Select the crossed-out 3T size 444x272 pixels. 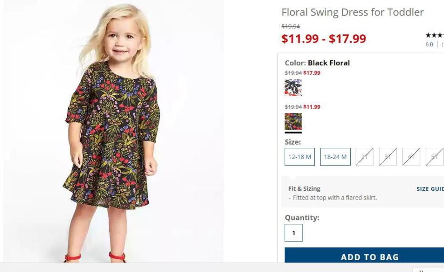[388, 157]
